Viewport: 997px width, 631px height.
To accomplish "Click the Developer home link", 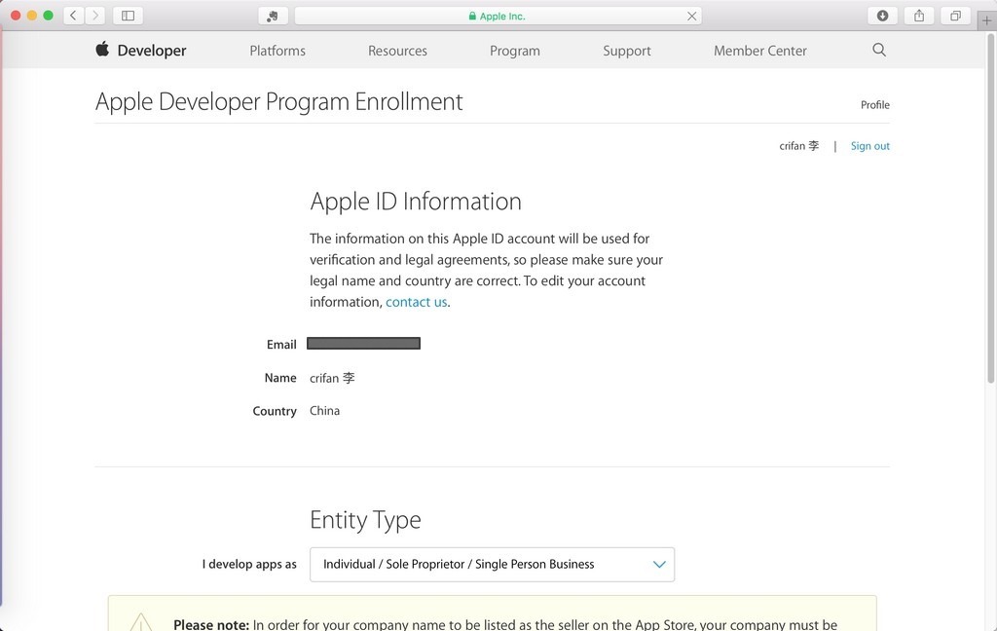I will (x=151, y=51).
